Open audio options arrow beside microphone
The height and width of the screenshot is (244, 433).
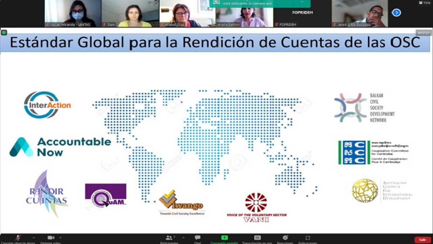[x=33, y=238]
